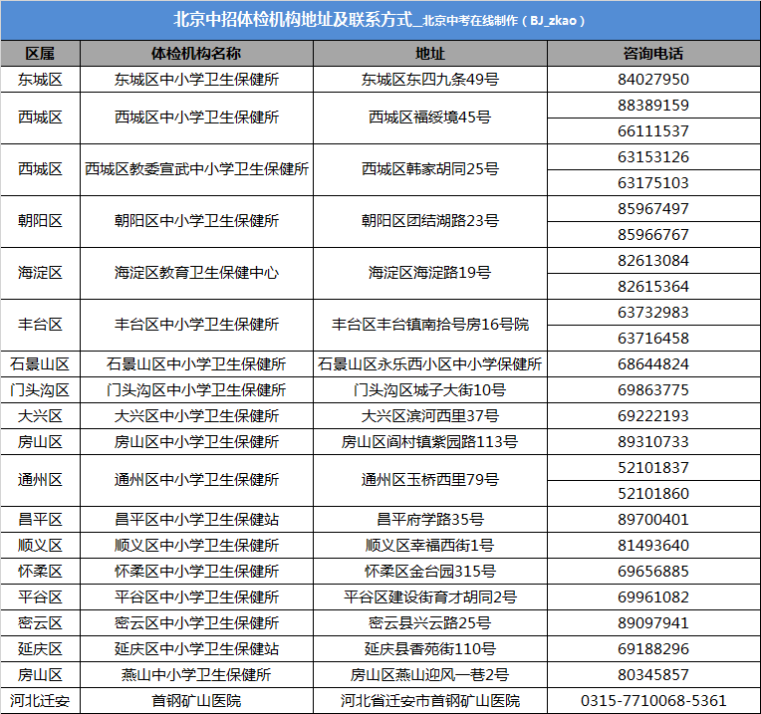This screenshot has width=761, height=714.
Task: Click the cell 房山区中小学卫生保健所
Action: point(196,442)
